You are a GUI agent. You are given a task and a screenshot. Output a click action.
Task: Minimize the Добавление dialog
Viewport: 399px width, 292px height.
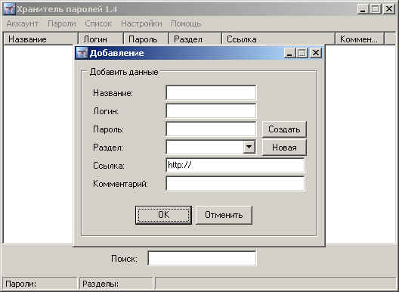click(x=289, y=53)
